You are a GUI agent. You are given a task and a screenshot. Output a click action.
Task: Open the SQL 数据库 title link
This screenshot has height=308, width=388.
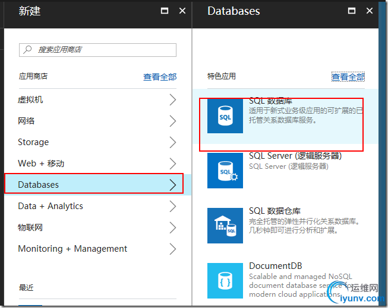point(270,101)
